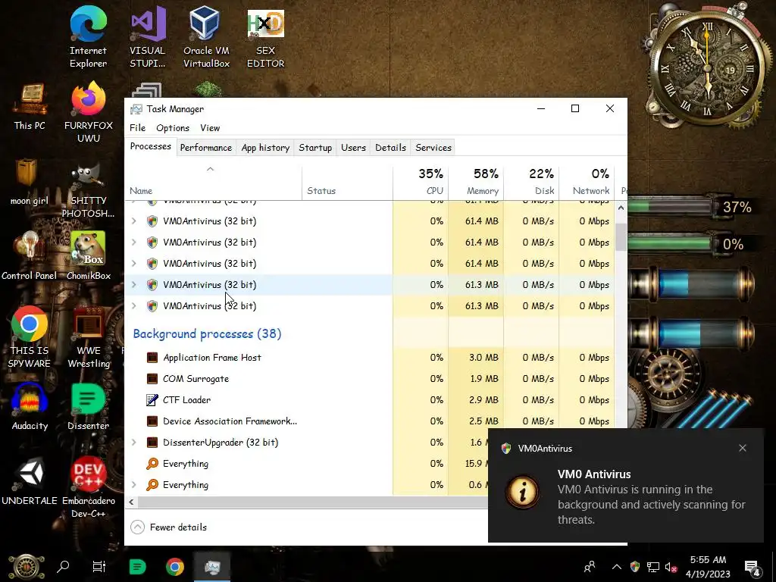Launch FURRYFOX UWU from the desktop
The height and width of the screenshot is (582, 776).
tap(88, 112)
